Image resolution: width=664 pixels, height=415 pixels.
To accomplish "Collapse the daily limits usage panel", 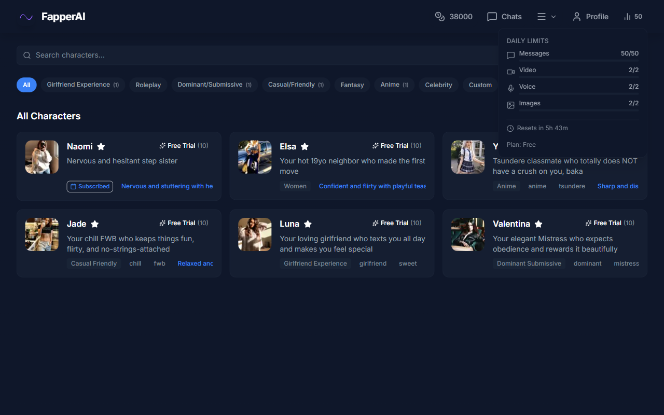I will point(633,17).
